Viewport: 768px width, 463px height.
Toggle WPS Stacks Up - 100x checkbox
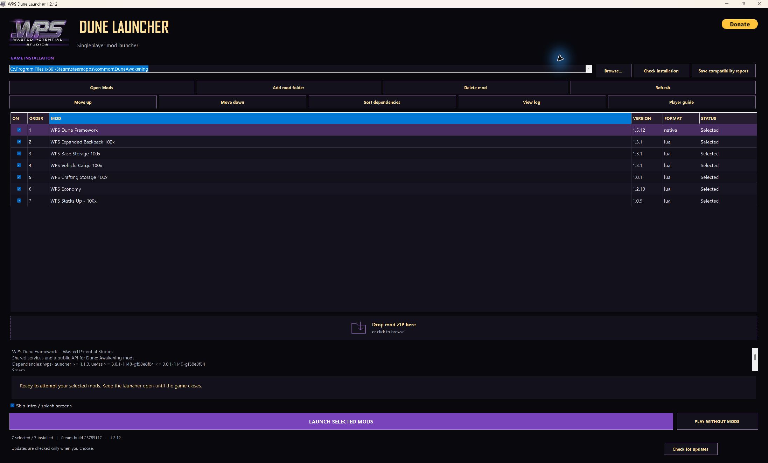point(19,201)
